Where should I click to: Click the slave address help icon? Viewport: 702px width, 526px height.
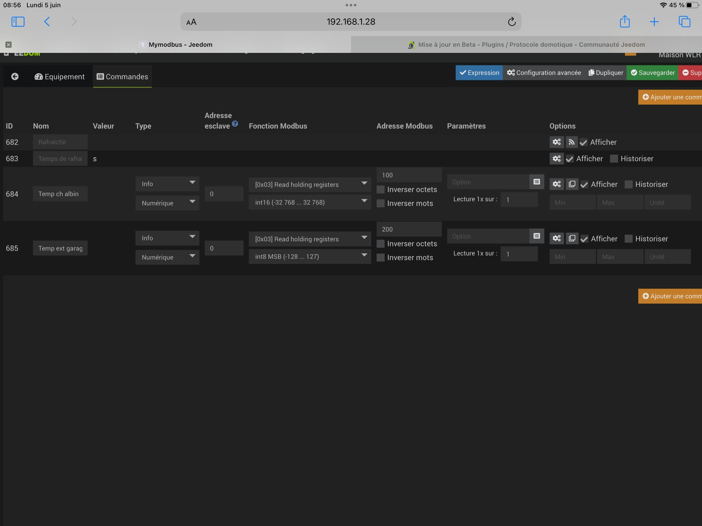click(235, 124)
